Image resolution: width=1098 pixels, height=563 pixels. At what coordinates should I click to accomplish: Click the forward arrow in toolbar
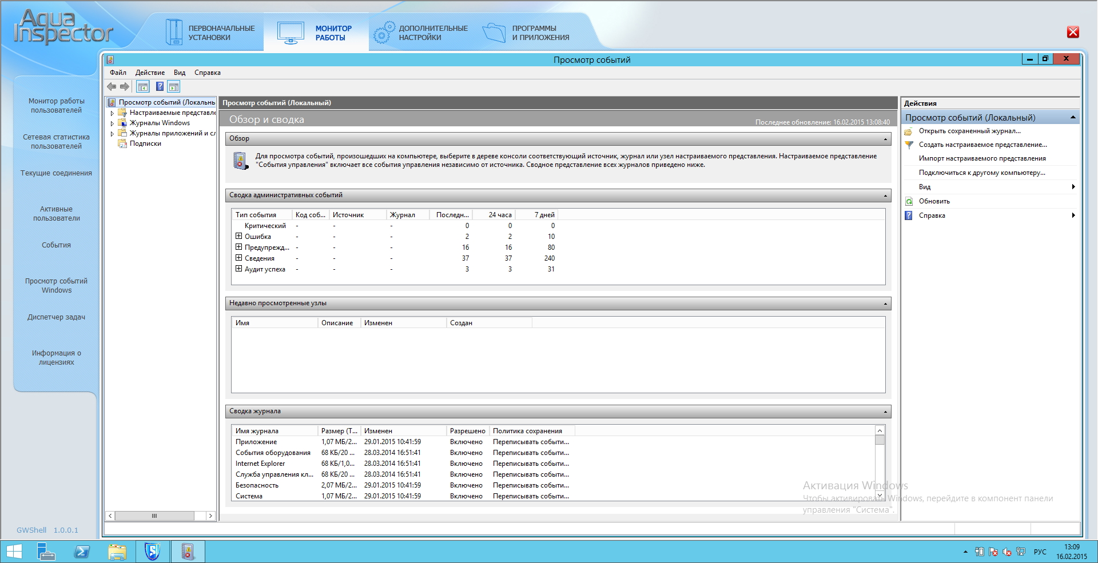pyautogui.click(x=124, y=87)
